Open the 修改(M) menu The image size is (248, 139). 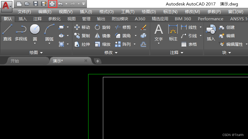tap(192, 12)
